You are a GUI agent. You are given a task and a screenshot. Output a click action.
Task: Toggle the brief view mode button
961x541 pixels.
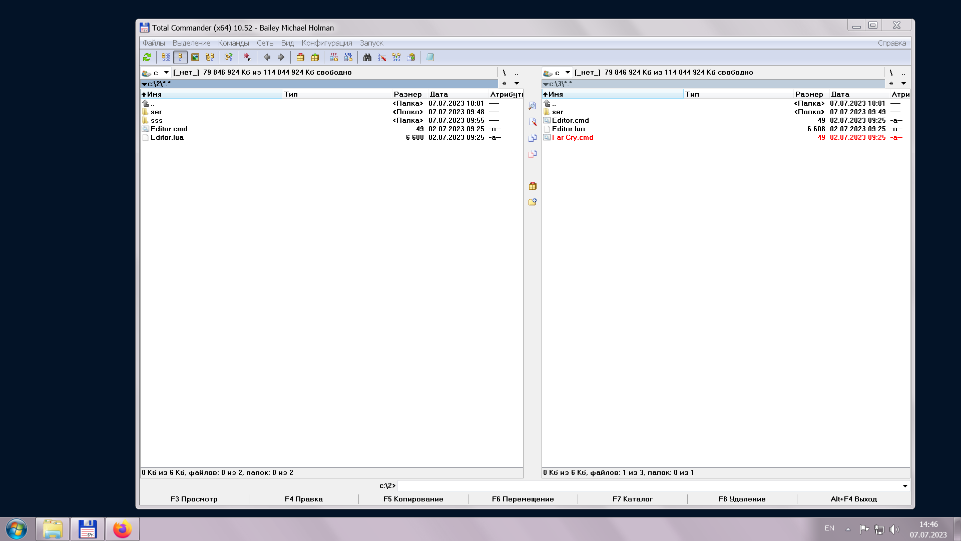(166, 57)
